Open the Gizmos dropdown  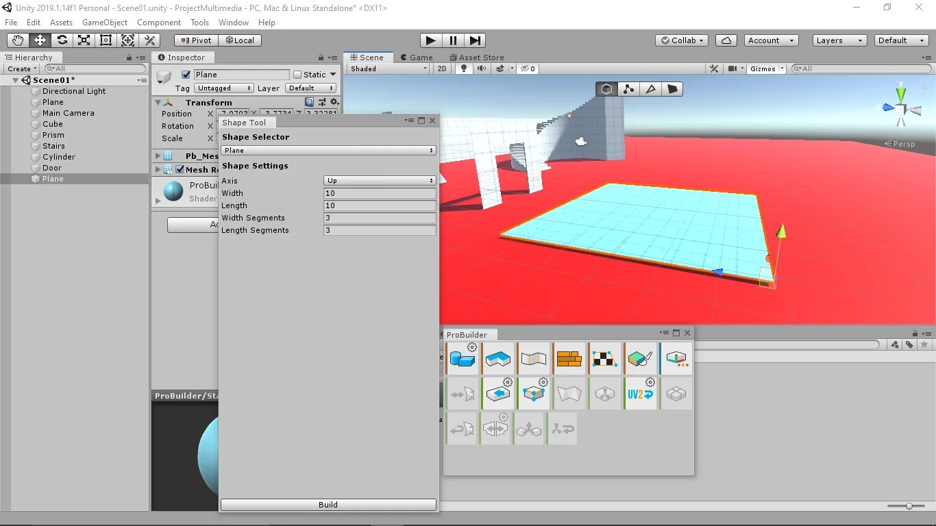point(766,68)
